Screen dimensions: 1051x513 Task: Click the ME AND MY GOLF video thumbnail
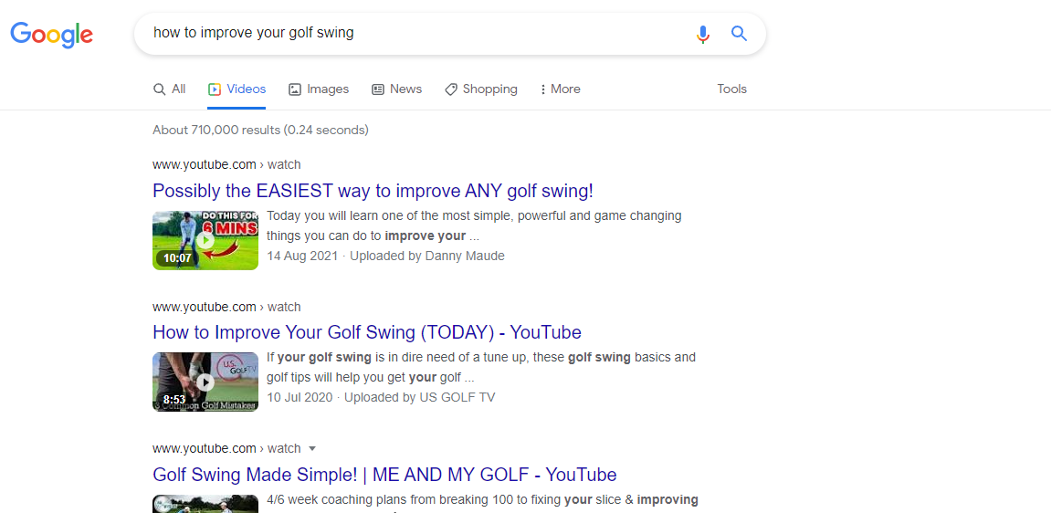[205, 504]
